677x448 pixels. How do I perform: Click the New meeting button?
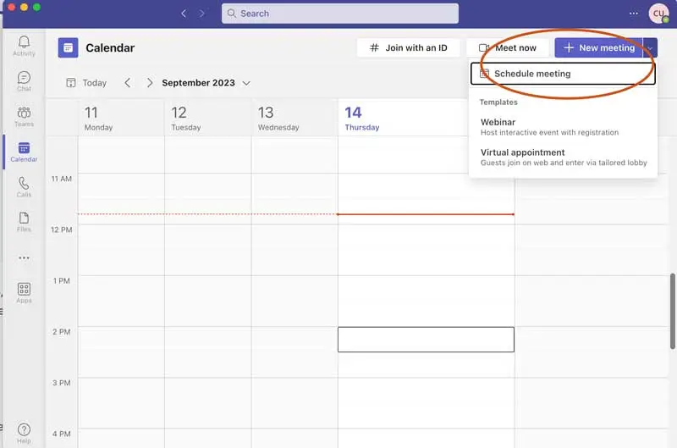(599, 47)
